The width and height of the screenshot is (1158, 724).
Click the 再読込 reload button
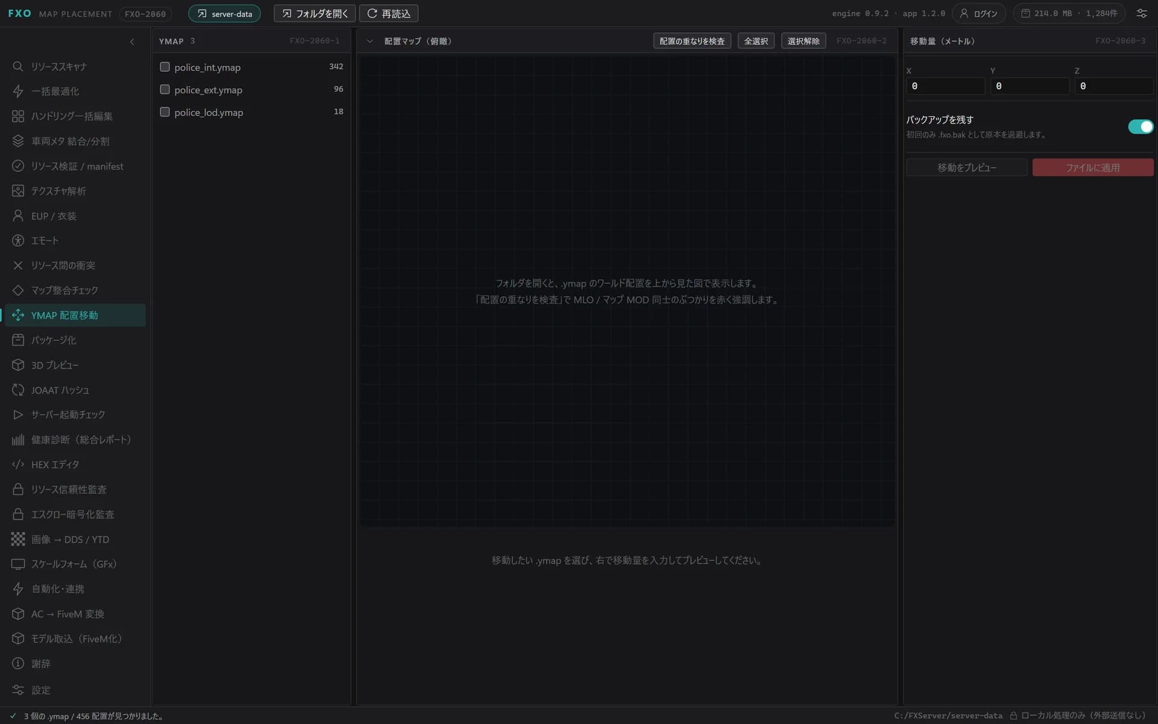(x=388, y=13)
